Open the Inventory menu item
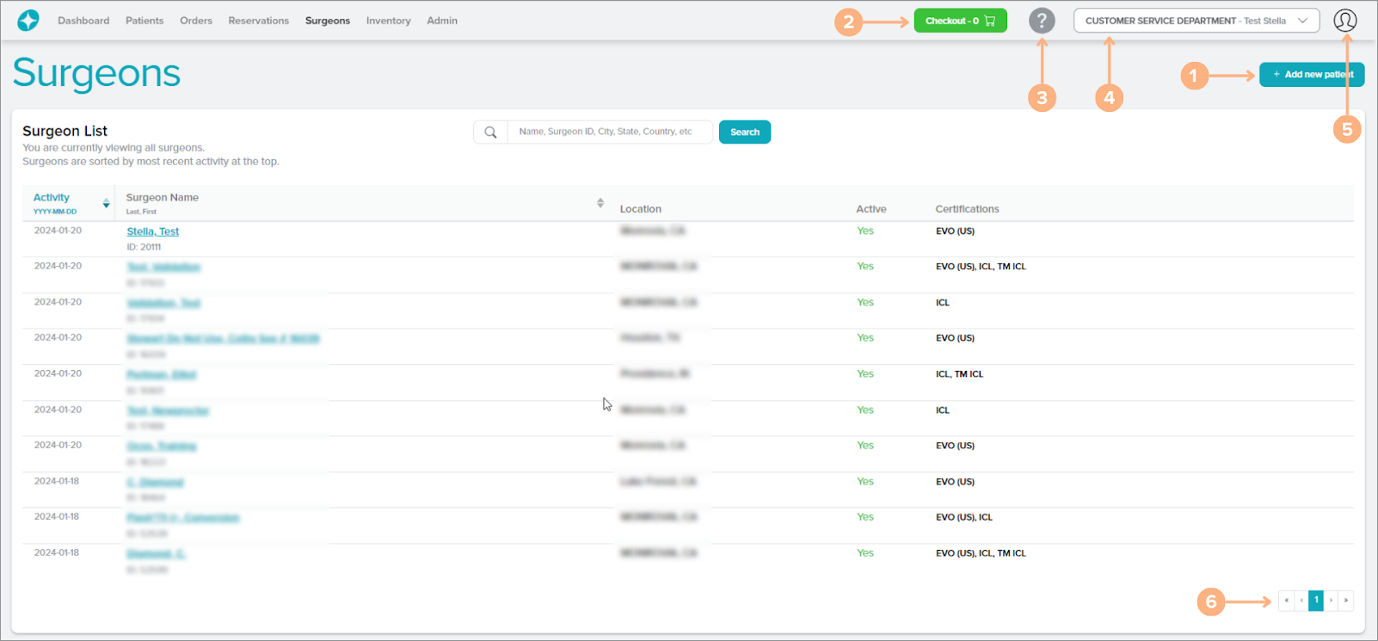1378x641 pixels. click(388, 21)
